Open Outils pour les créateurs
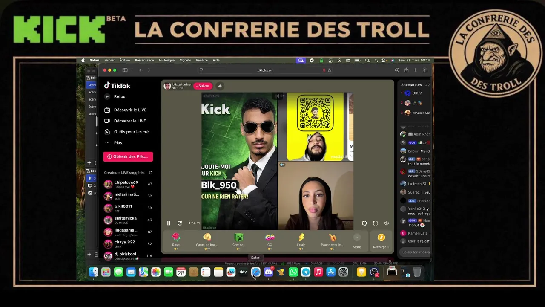 [x=128, y=132]
